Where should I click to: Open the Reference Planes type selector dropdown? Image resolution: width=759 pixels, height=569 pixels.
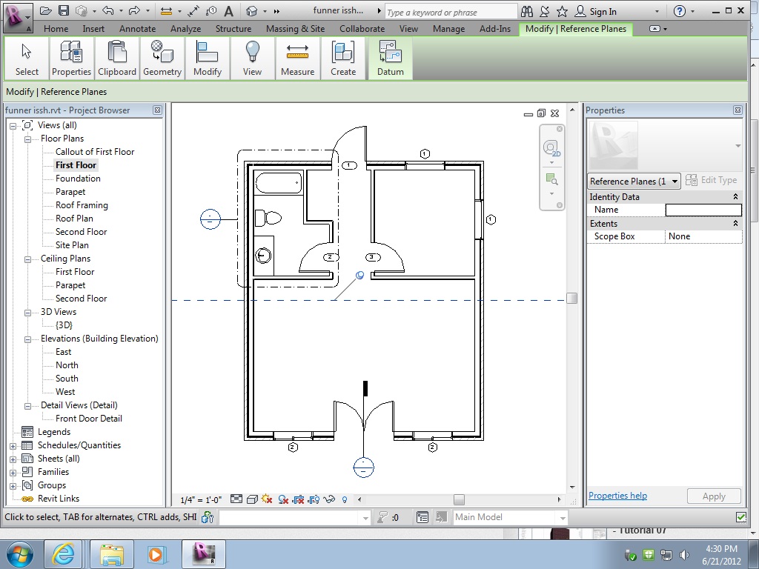pos(634,181)
